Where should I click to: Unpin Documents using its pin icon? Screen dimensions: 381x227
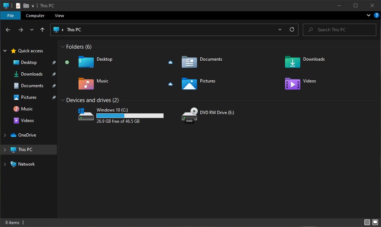coord(54,86)
